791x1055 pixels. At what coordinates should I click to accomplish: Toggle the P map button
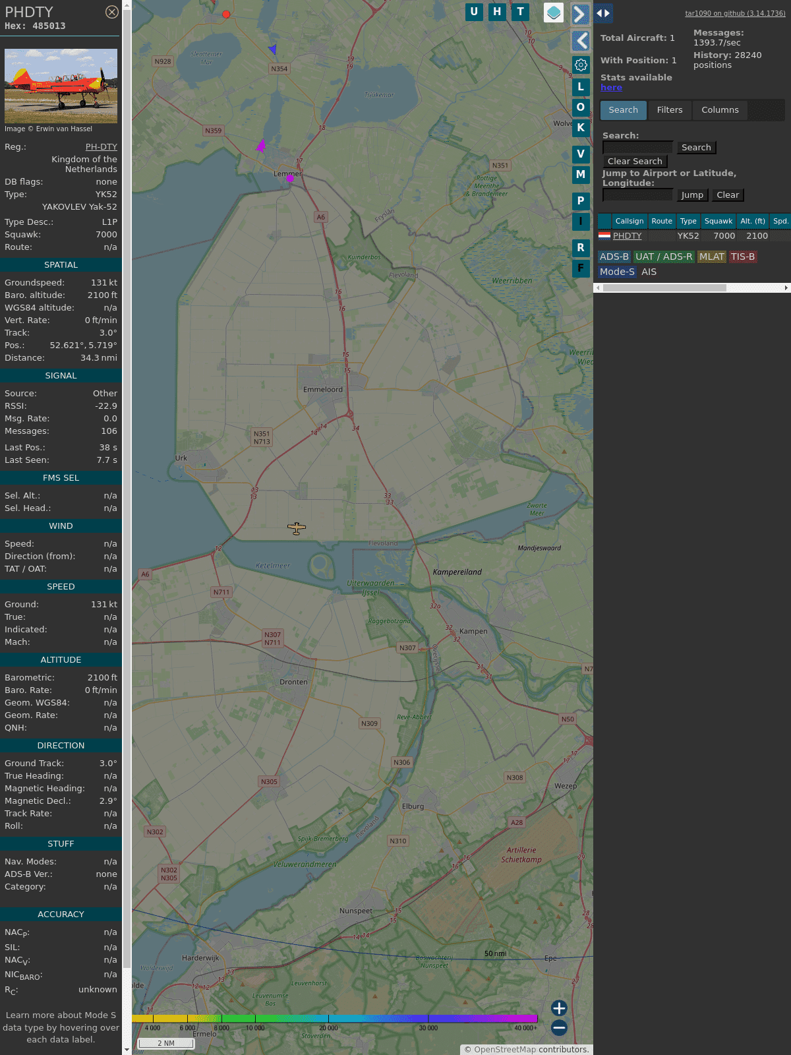[x=581, y=201]
